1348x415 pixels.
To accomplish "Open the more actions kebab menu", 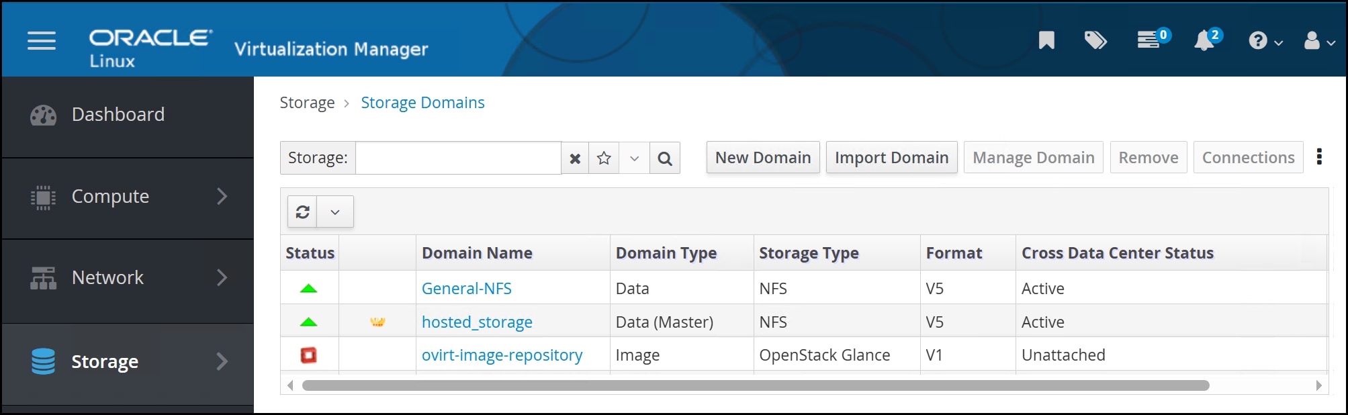I will click(x=1319, y=157).
